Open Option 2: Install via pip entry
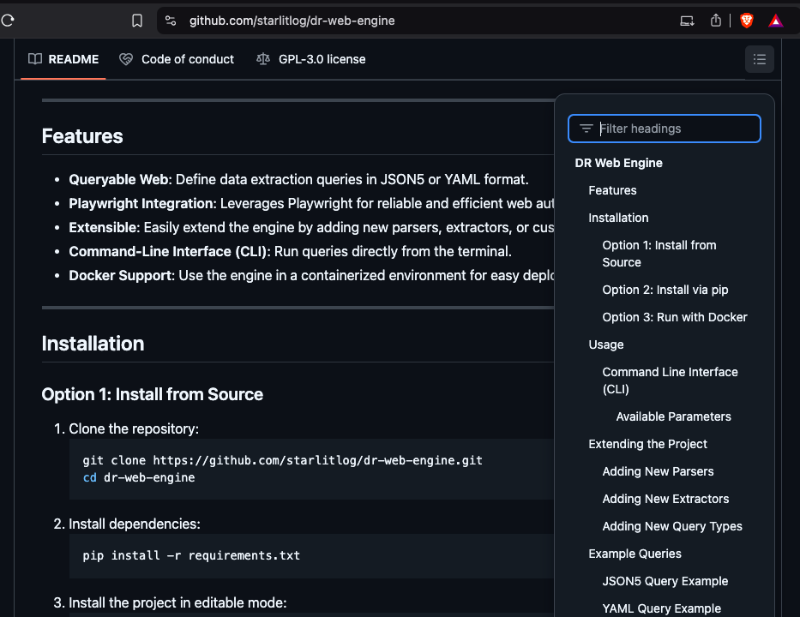The width and height of the screenshot is (800, 617). [665, 290]
